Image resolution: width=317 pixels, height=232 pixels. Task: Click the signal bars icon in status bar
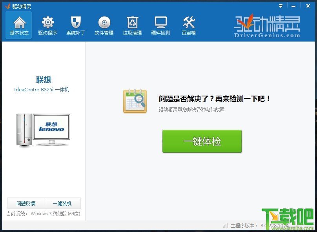[225, 226]
